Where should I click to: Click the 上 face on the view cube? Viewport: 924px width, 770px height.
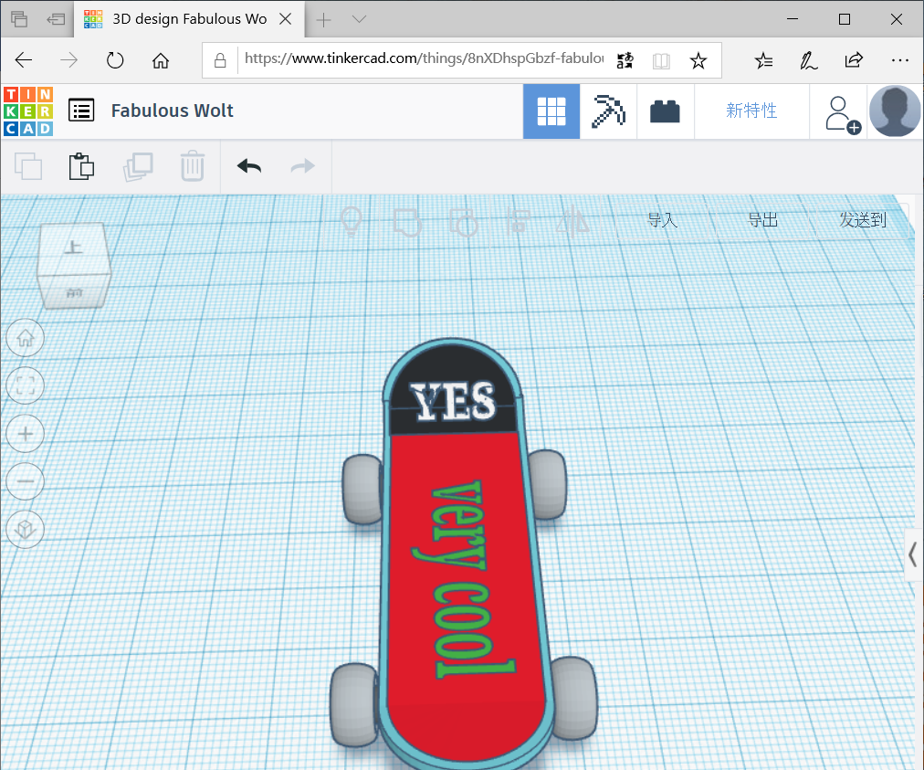(x=75, y=246)
